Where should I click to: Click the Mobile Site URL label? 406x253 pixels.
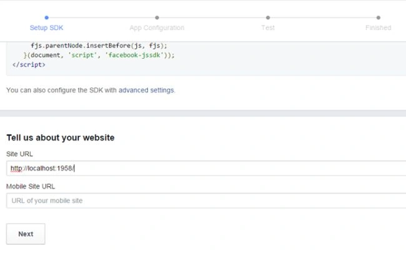31,186
